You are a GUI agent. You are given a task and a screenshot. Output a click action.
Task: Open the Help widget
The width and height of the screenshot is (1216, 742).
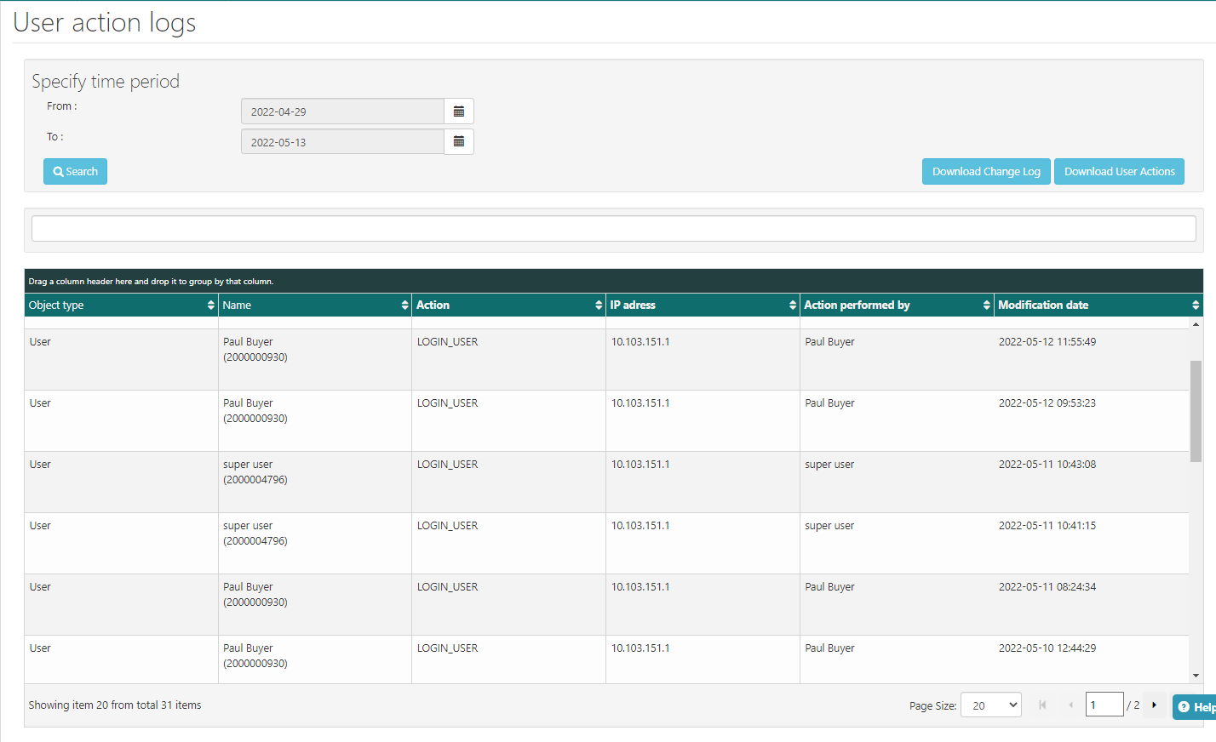pyautogui.click(x=1196, y=707)
